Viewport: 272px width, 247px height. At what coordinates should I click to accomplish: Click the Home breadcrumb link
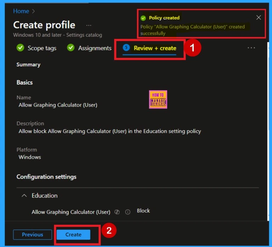pyautogui.click(x=21, y=11)
